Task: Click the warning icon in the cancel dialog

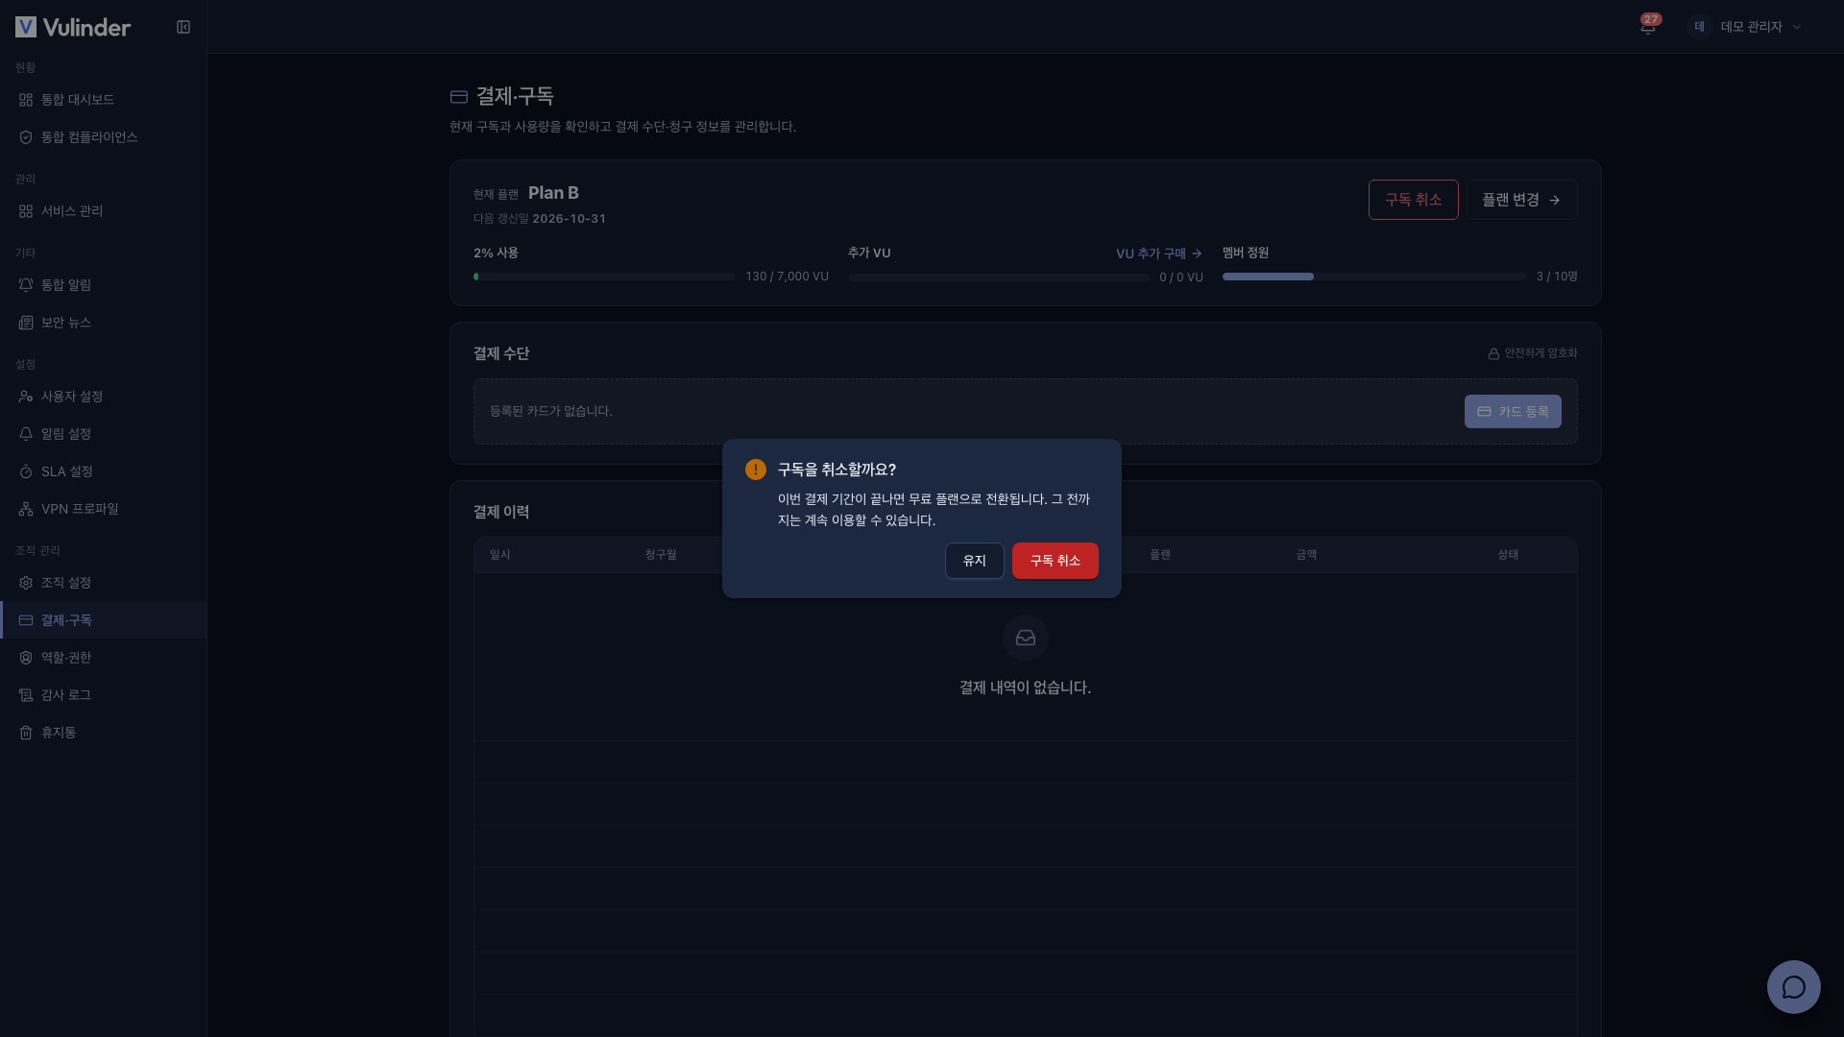Action: (x=756, y=470)
